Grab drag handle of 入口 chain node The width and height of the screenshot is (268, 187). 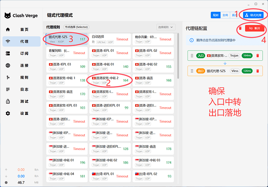(x=192, y=56)
